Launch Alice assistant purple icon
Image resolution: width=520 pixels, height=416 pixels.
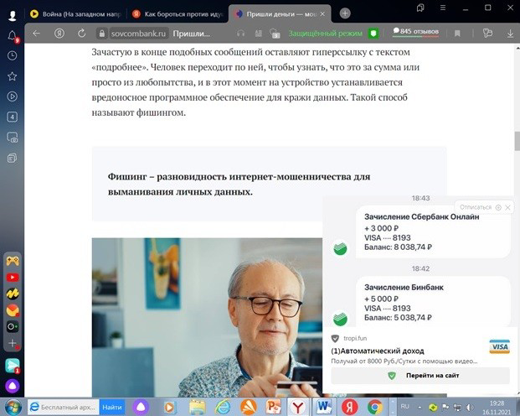click(x=13, y=386)
